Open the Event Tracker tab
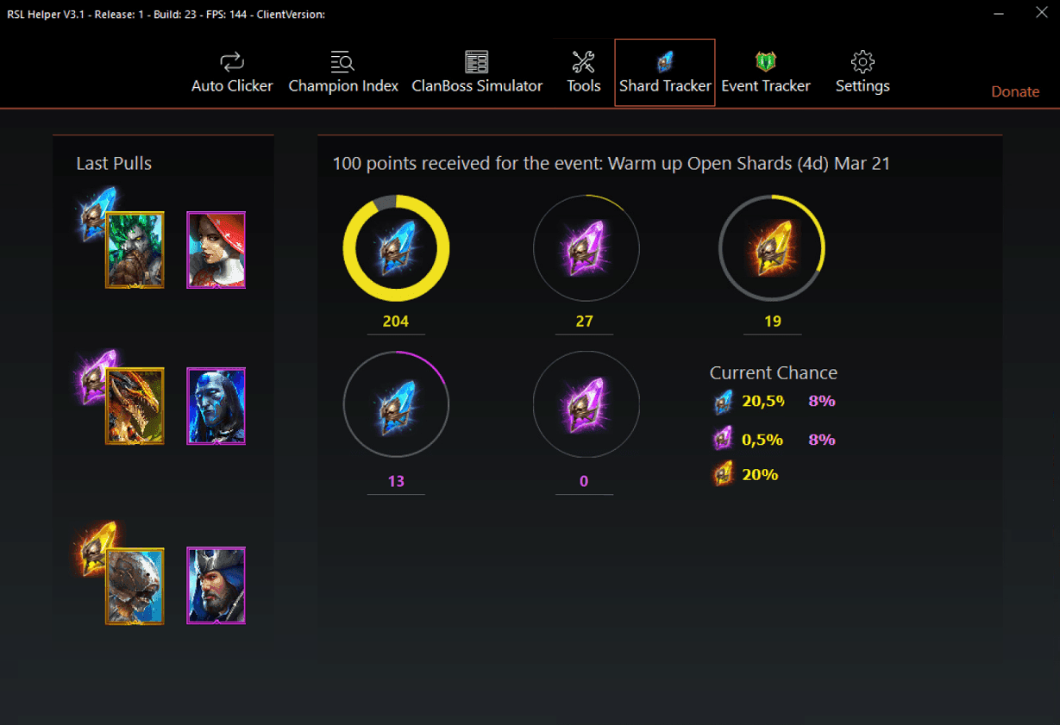Viewport: 1060px width, 725px height. 766,72
